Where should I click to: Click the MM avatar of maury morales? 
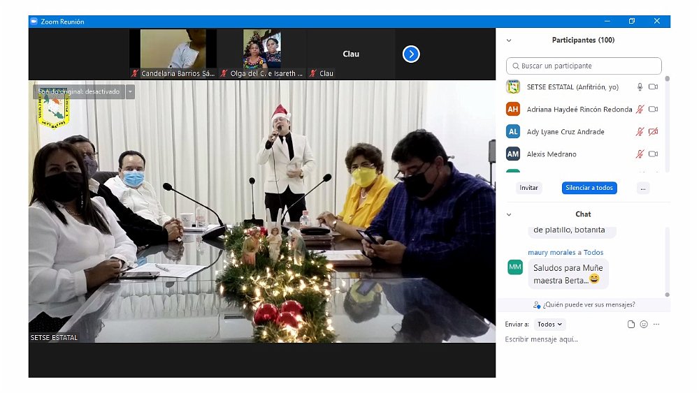(x=515, y=267)
